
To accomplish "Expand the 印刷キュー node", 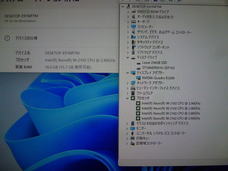I will pyautogui.click(x=127, y=139).
